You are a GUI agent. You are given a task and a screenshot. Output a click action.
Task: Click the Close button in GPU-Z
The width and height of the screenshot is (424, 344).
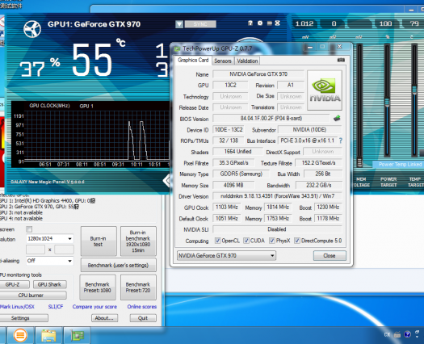pos(330,255)
